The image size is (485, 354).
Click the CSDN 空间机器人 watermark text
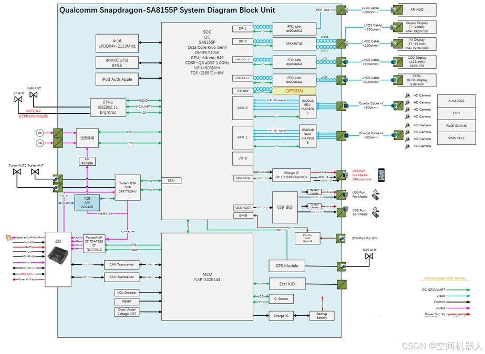(441, 346)
